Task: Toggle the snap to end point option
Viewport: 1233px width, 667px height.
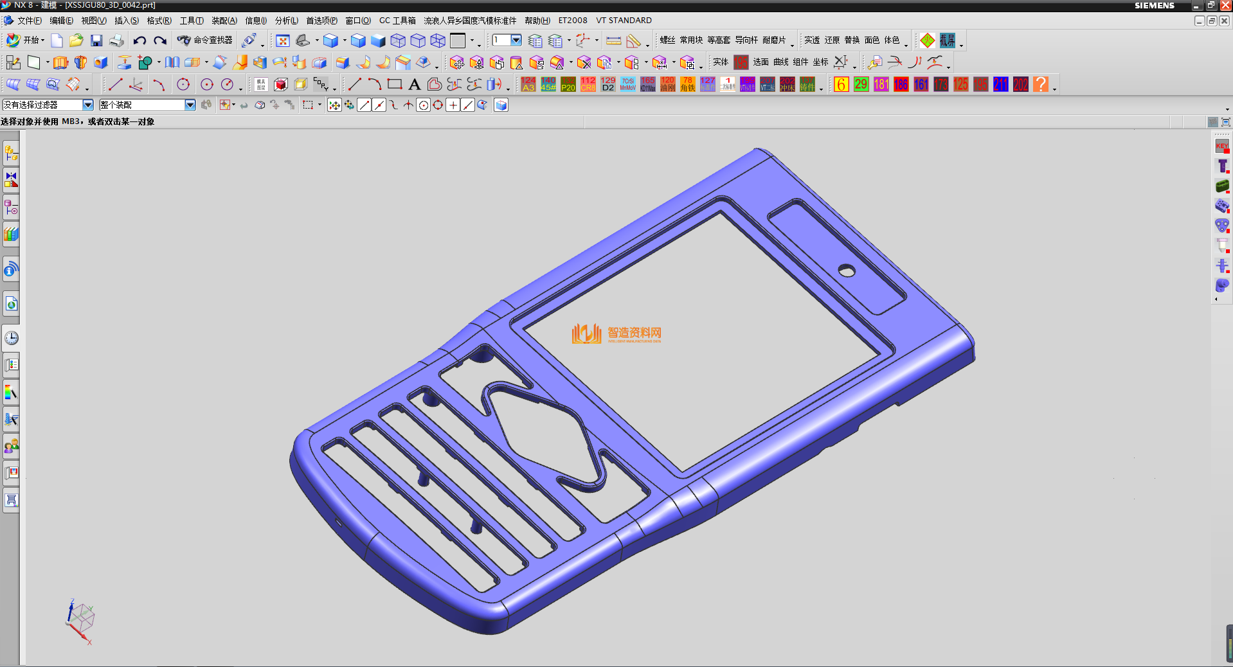Action: [364, 105]
